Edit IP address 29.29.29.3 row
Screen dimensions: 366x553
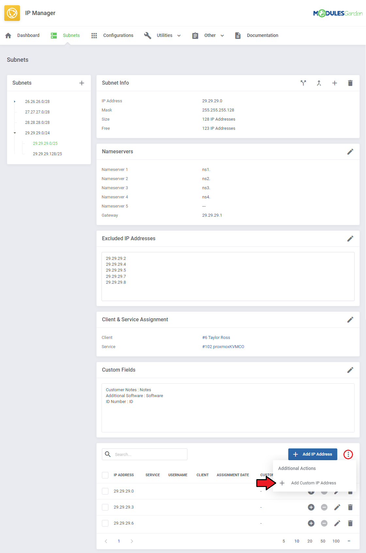[337, 507]
